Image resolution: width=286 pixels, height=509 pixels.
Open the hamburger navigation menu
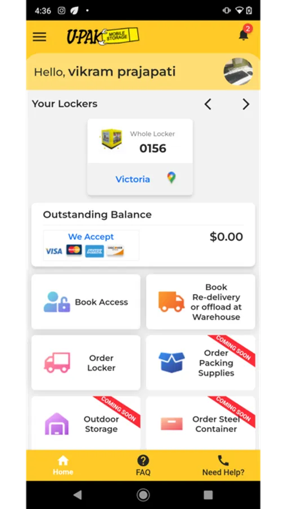(39, 37)
